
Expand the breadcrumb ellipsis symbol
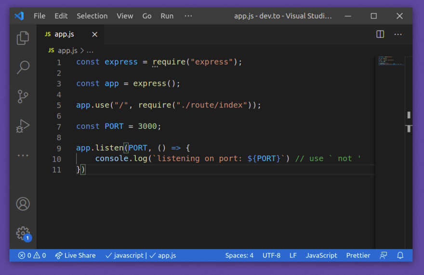[x=90, y=52]
